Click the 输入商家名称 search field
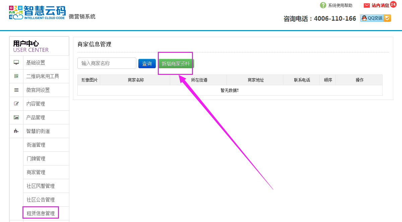 [x=107, y=63]
